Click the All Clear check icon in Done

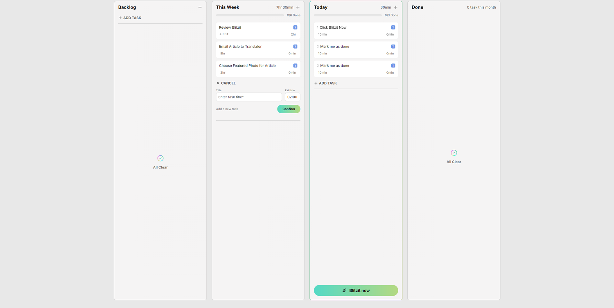454,152
